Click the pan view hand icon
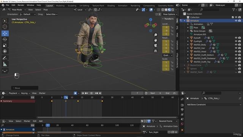243x137 pixels. click(155, 40)
